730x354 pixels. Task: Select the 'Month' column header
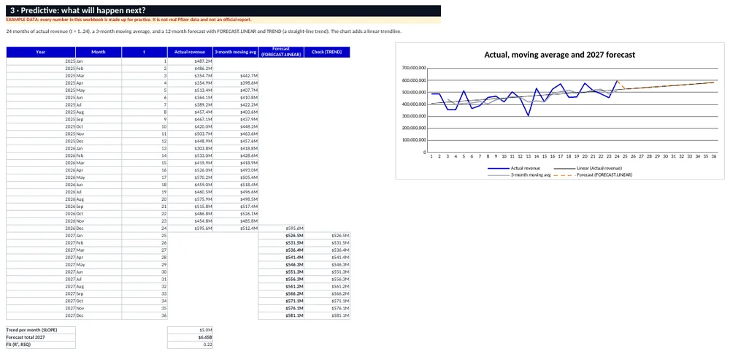click(99, 52)
